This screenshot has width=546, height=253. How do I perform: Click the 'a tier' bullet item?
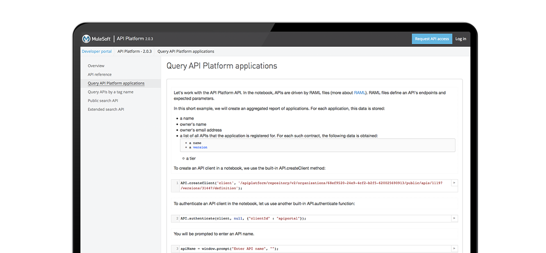(x=191, y=159)
